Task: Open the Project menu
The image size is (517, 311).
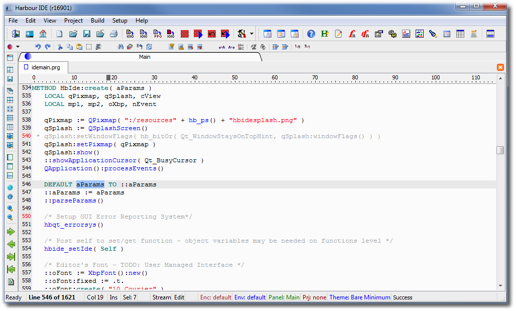Action: (x=73, y=21)
